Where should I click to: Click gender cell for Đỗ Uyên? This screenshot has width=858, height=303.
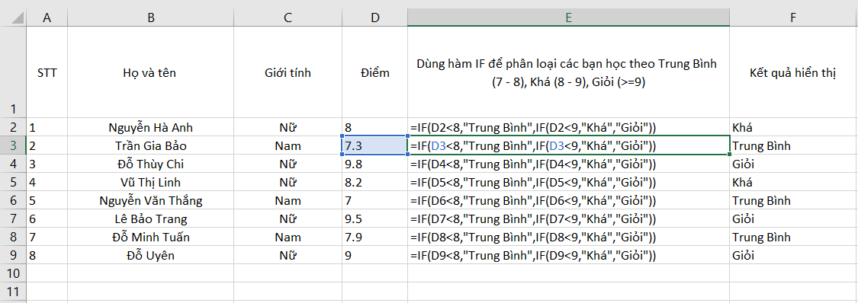click(x=288, y=256)
